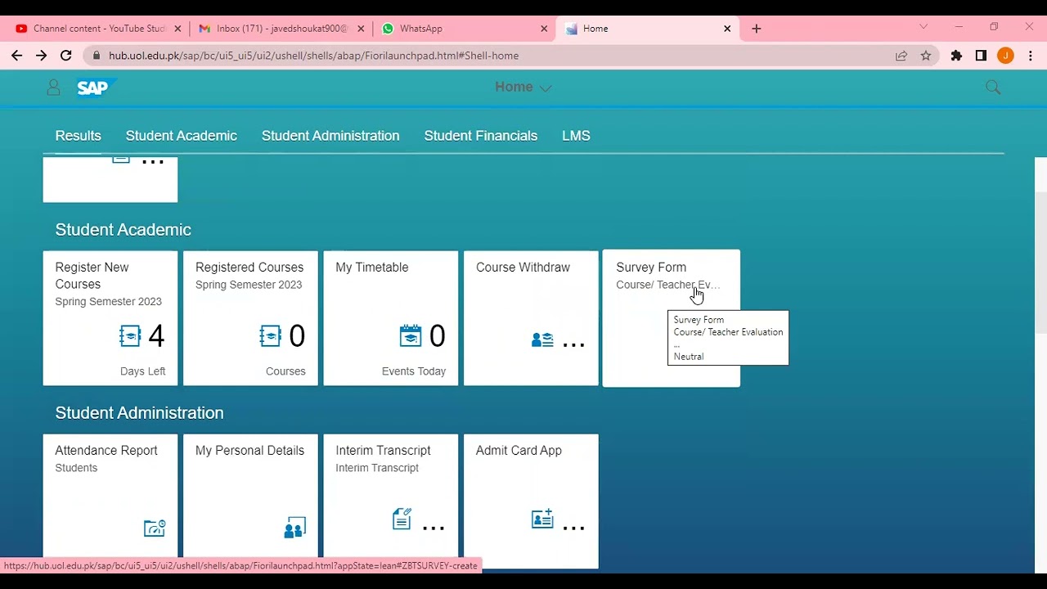Expand the tab search chevron
The height and width of the screenshot is (589, 1047).
click(x=923, y=28)
